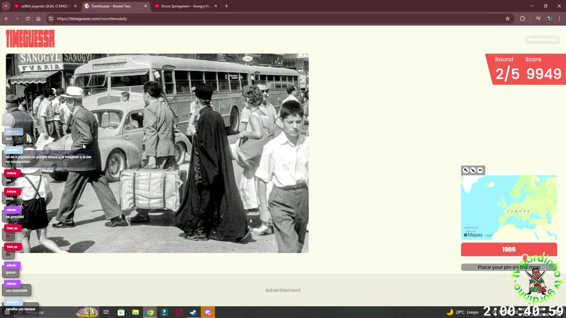Click the 1985 year selector bar
The height and width of the screenshot is (318, 566).
tap(509, 250)
